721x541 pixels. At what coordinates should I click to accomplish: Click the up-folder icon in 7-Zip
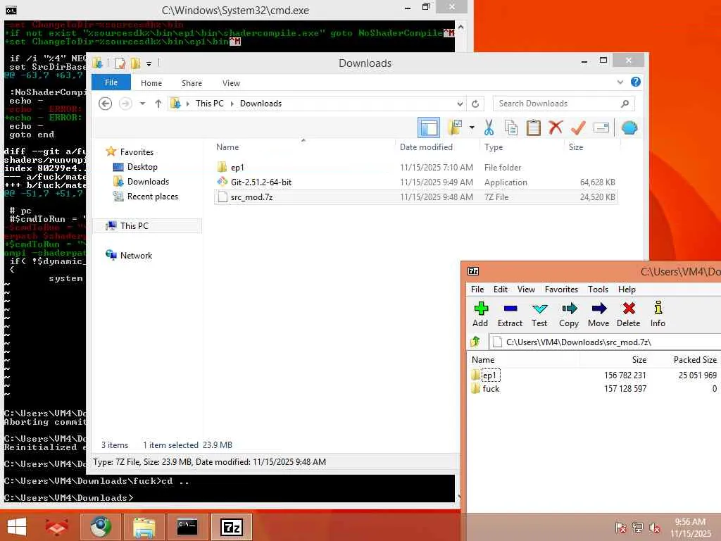[x=475, y=342]
